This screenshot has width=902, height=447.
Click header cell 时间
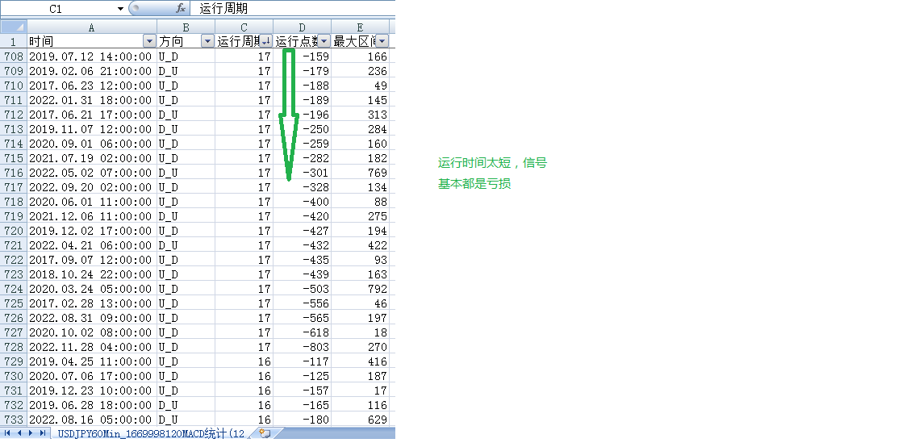(x=92, y=41)
